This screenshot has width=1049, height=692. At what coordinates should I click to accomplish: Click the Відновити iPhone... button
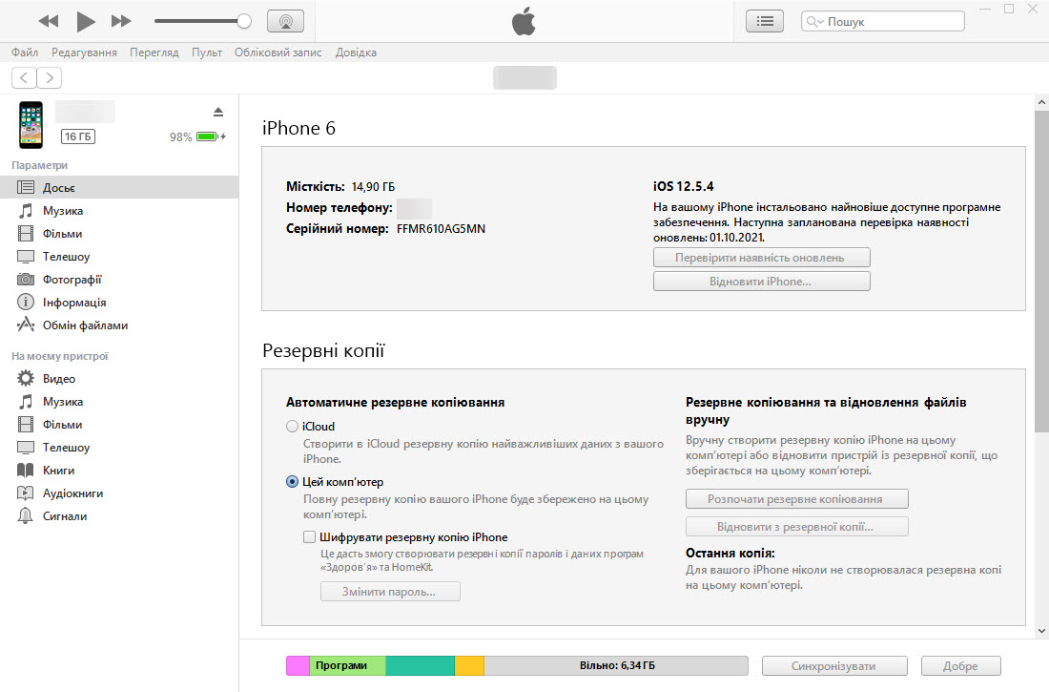[x=761, y=282]
